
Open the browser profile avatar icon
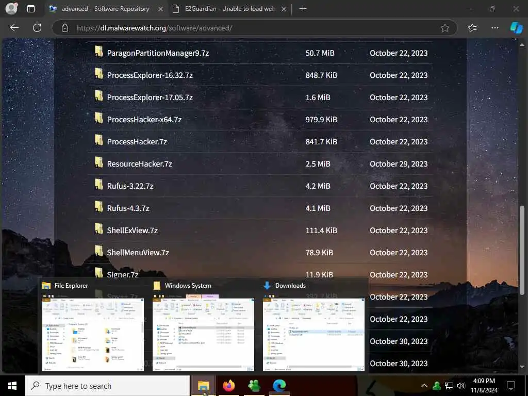11,8
